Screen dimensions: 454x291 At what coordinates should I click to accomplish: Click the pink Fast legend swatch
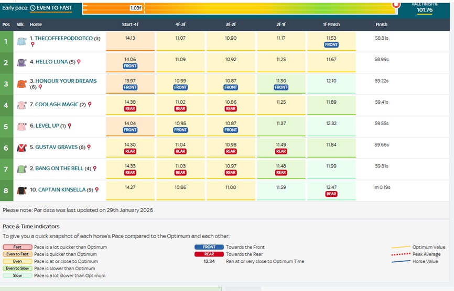pos(18,247)
